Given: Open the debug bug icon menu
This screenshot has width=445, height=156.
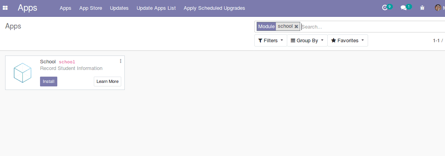Looking at the screenshot, I should click(x=422, y=8).
